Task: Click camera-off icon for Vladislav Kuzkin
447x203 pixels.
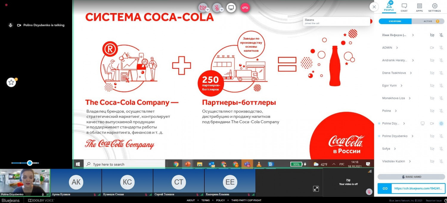Action: 432,161
